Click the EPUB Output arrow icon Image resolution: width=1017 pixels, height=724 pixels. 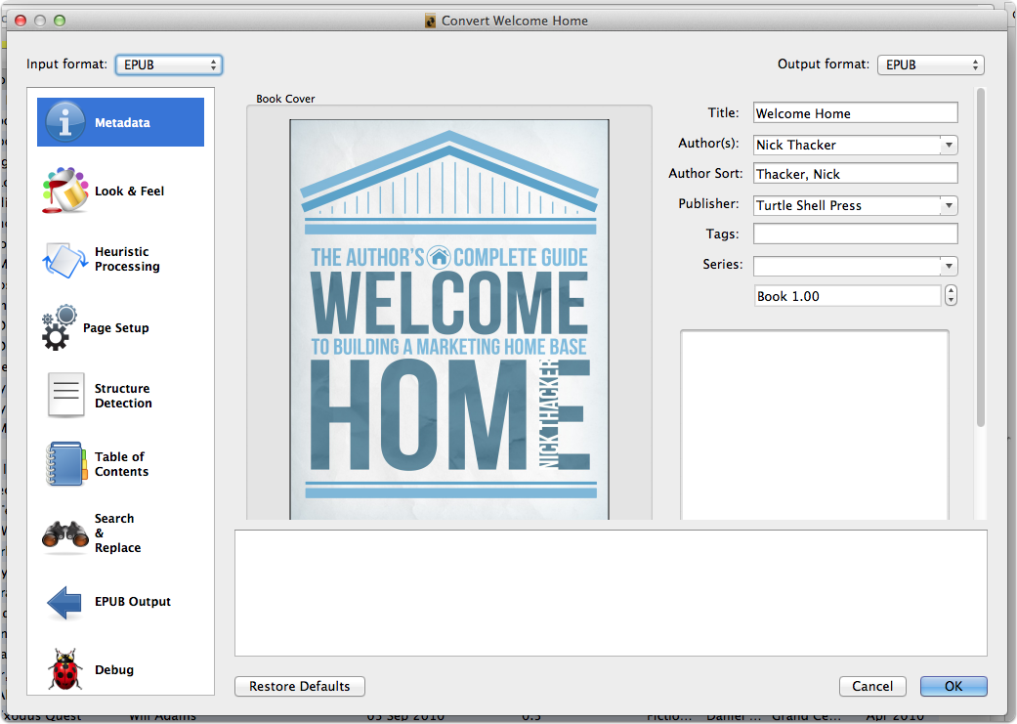point(64,602)
